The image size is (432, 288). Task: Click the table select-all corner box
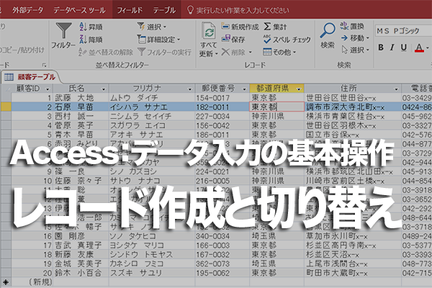pyautogui.click(x=6, y=89)
